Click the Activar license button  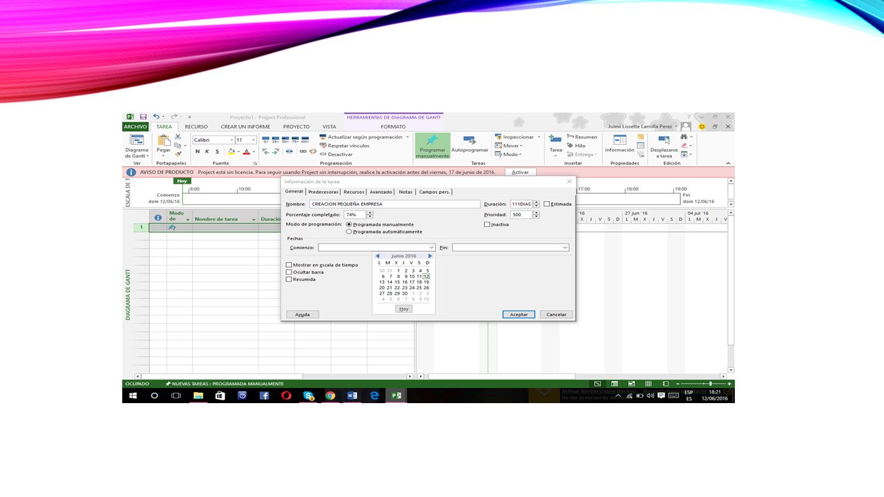pos(520,172)
